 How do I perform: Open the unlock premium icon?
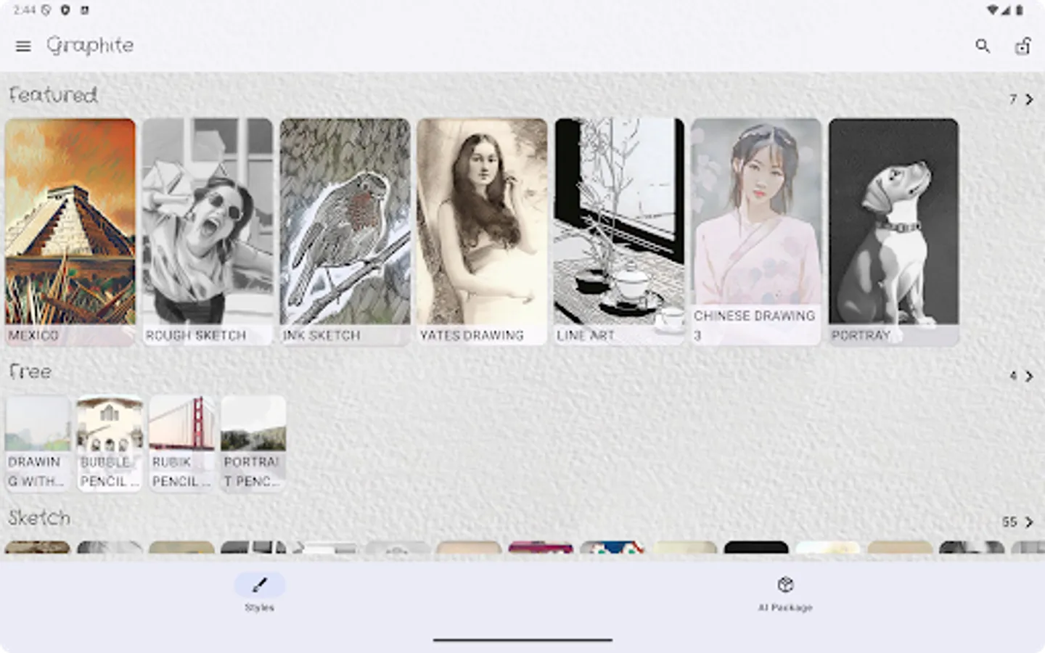point(1023,46)
